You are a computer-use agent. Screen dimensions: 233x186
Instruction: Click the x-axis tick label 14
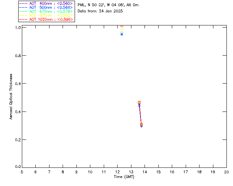click(145, 172)
